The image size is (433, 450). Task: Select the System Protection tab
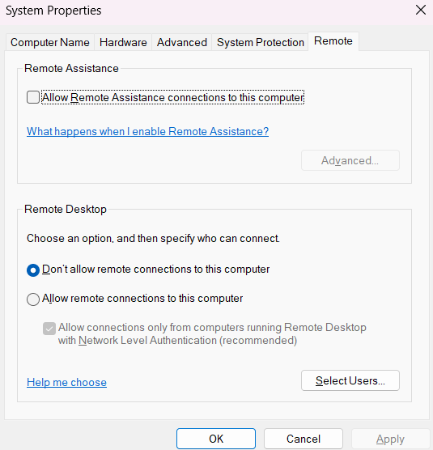tap(261, 42)
